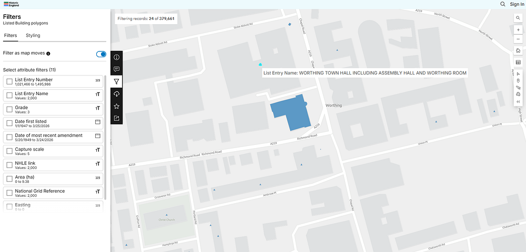The height and width of the screenshot is (252, 526).
Task: Click the map search magnifier button
Action: (x=518, y=18)
